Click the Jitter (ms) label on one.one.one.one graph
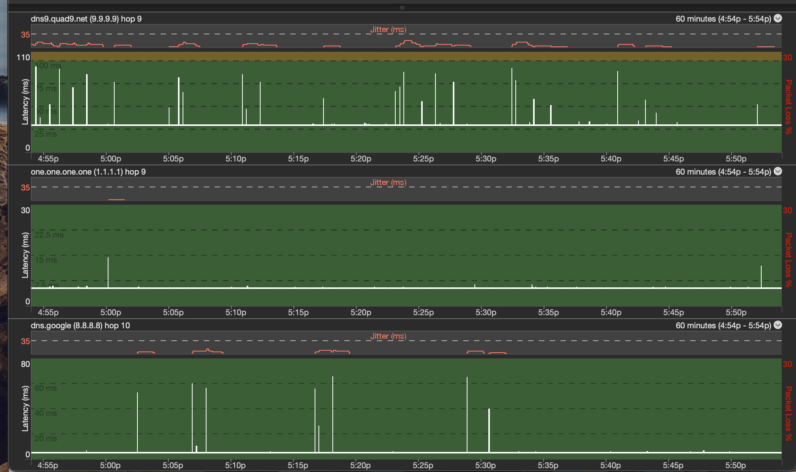 coord(388,182)
